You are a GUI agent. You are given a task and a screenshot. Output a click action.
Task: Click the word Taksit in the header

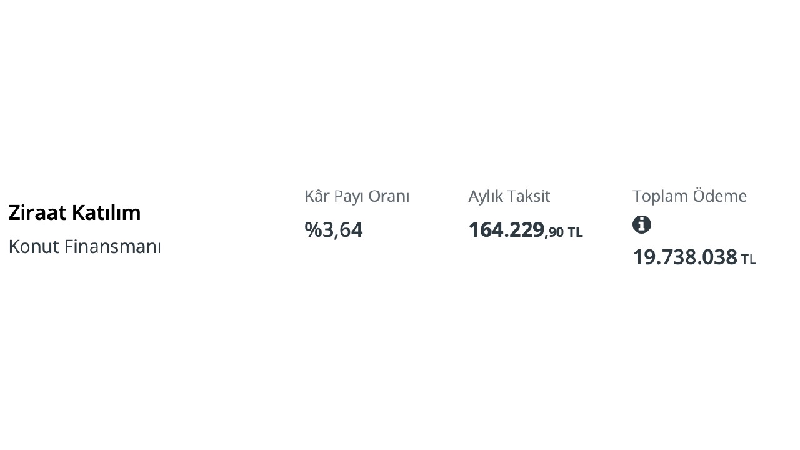(x=529, y=196)
